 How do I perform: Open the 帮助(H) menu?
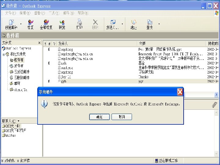click(83, 13)
